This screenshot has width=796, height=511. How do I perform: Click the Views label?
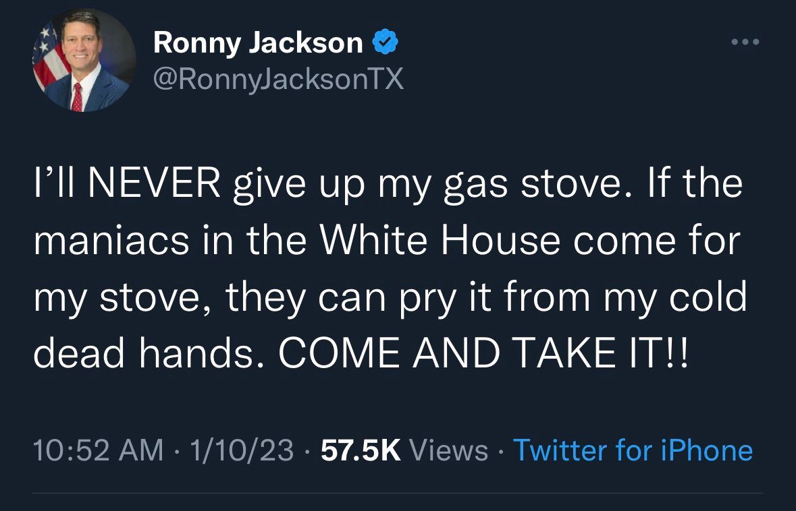click(448, 450)
